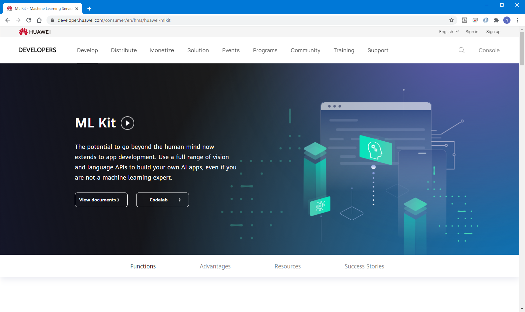
Task: Click the Sign up link
Action: coord(493,32)
